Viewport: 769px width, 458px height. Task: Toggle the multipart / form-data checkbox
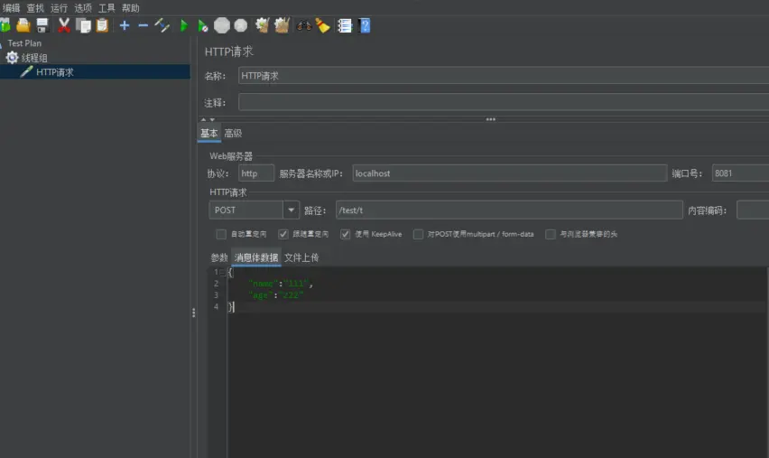(x=419, y=234)
